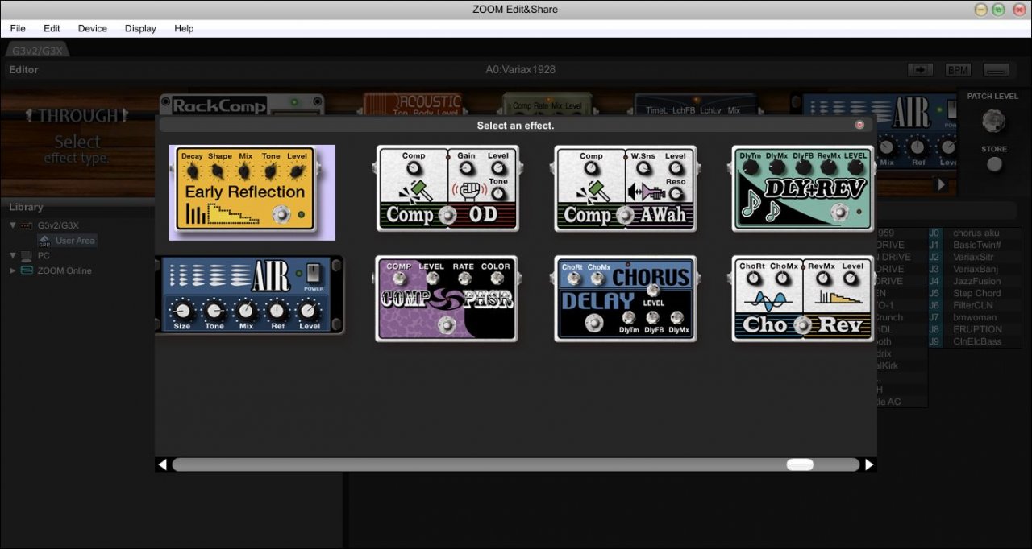Screen dimensions: 1032x549
Task: Click the A0:Variax1928 patch name
Action: pyautogui.click(x=520, y=70)
